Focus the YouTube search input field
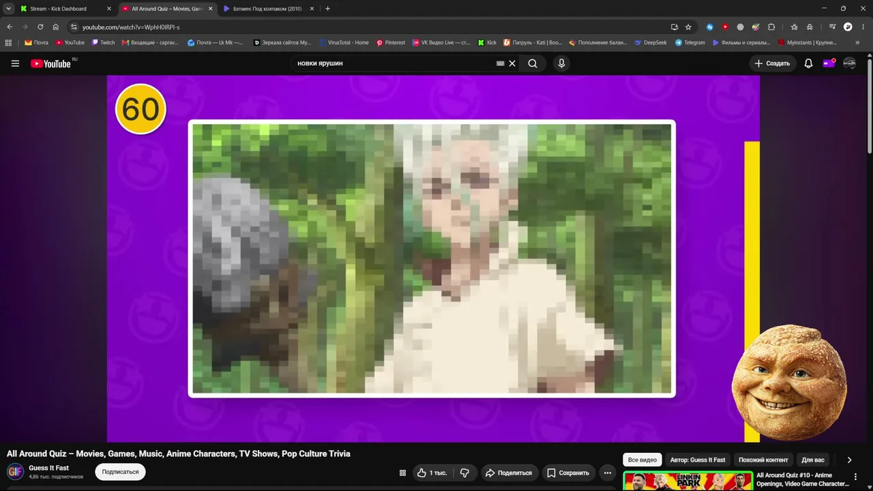 (x=394, y=63)
